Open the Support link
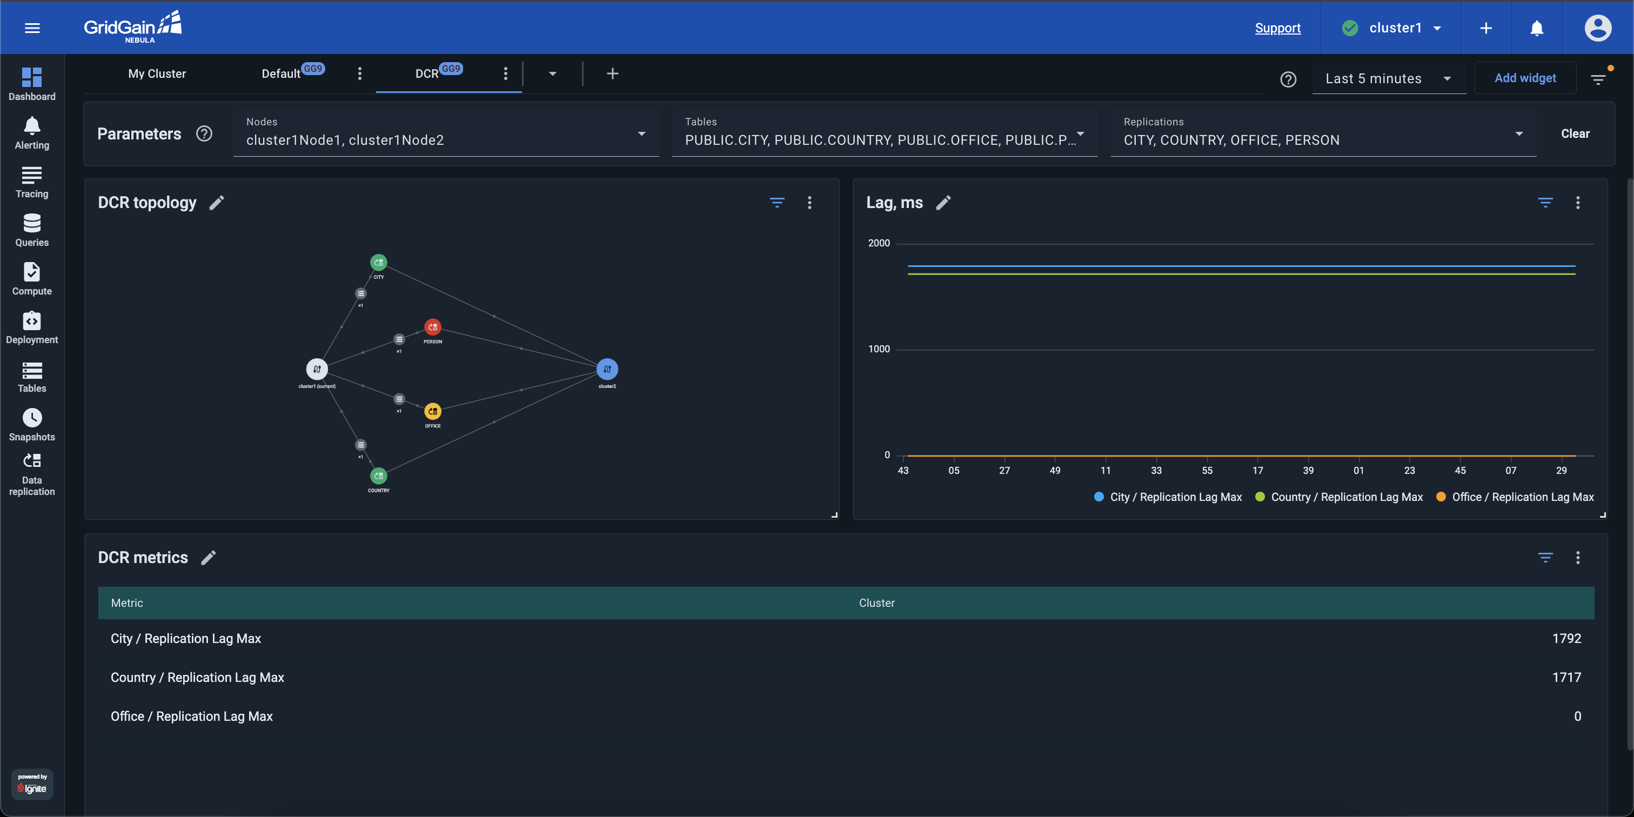The image size is (1634, 817). [1277, 28]
